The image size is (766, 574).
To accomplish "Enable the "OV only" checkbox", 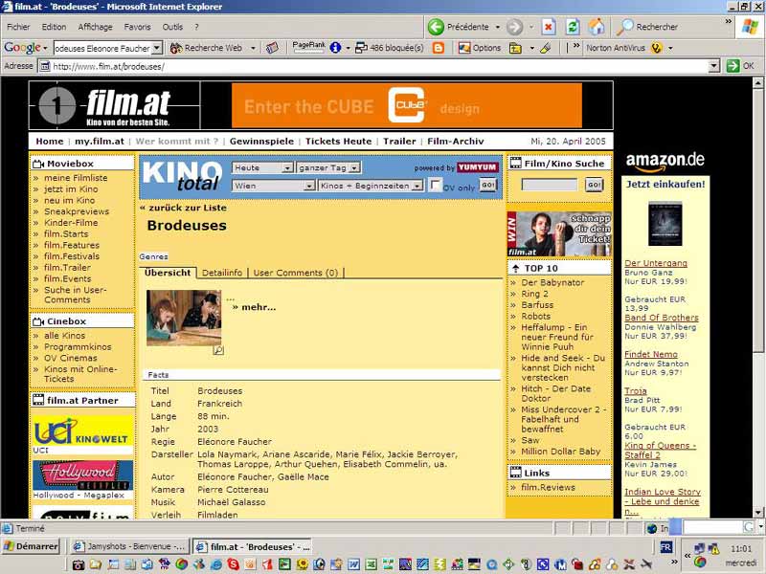I will 434,186.
